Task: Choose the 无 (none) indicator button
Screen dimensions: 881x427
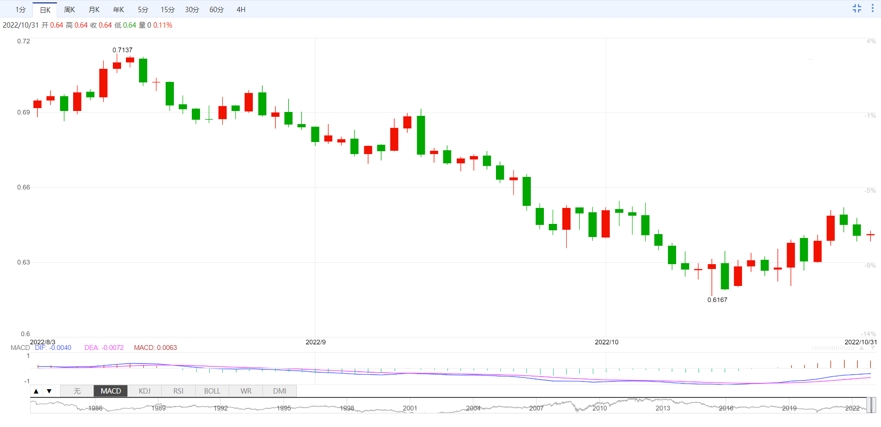Action: [77, 391]
